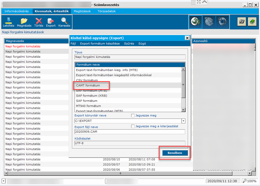This screenshot has height=186, width=260.
Task: Click main table horizontal scrollbar right arrow
Action: (x=250, y=173)
